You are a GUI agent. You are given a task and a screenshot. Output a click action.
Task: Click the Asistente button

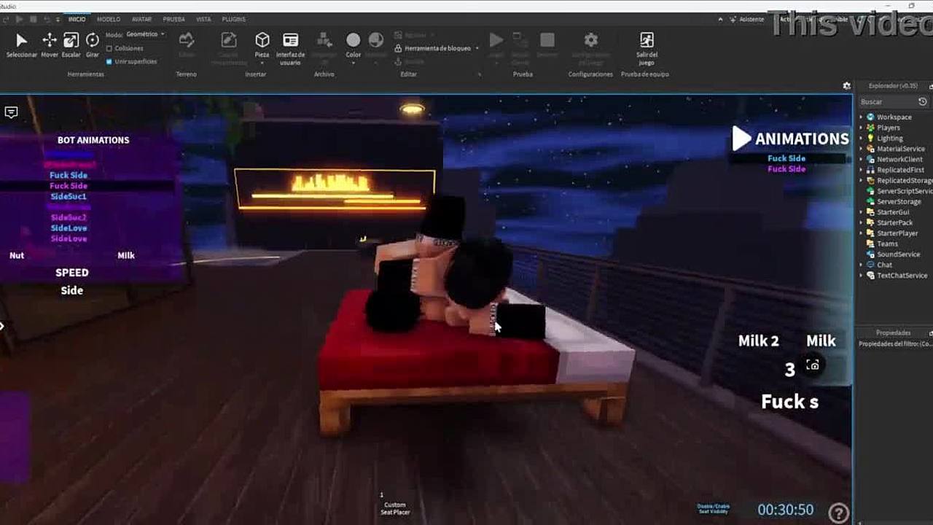pos(751,19)
